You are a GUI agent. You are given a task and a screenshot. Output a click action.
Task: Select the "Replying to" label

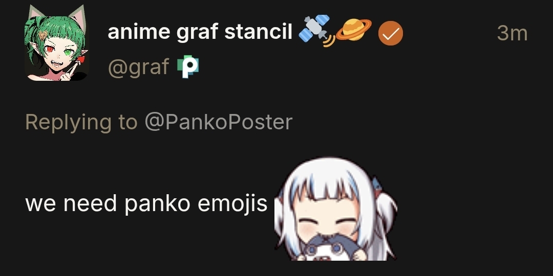pos(81,122)
